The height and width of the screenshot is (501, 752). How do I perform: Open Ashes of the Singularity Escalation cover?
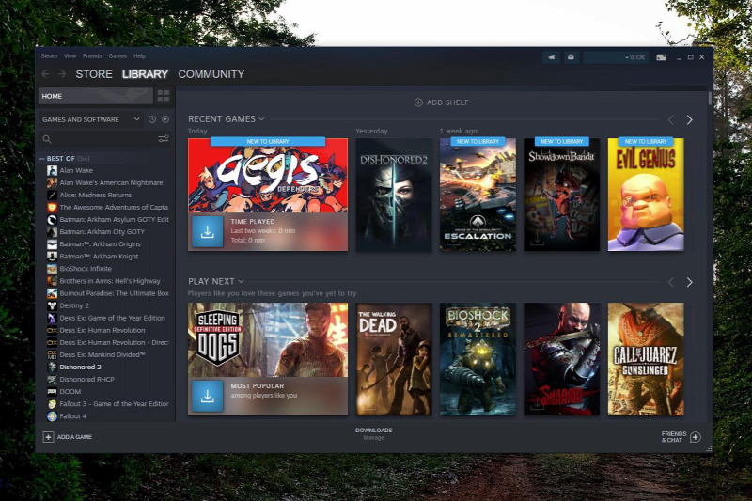coord(478,195)
